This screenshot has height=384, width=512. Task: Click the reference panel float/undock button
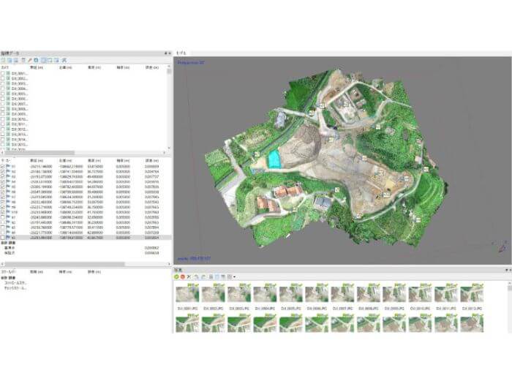(165, 53)
